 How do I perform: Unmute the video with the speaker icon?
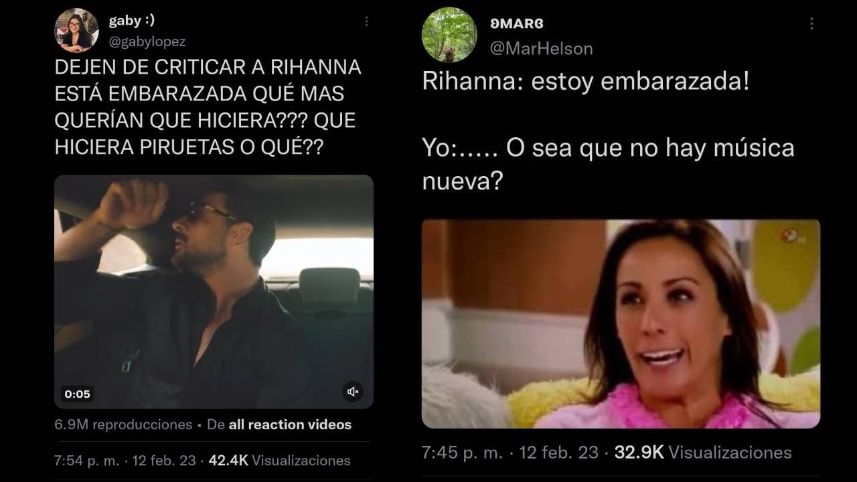coord(353,392)
